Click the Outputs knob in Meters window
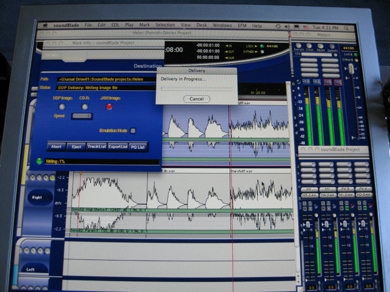 [332, 46]
